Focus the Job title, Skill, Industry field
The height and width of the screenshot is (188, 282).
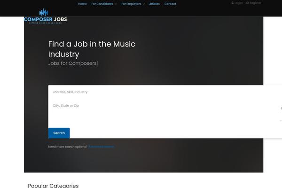[164, 92]
